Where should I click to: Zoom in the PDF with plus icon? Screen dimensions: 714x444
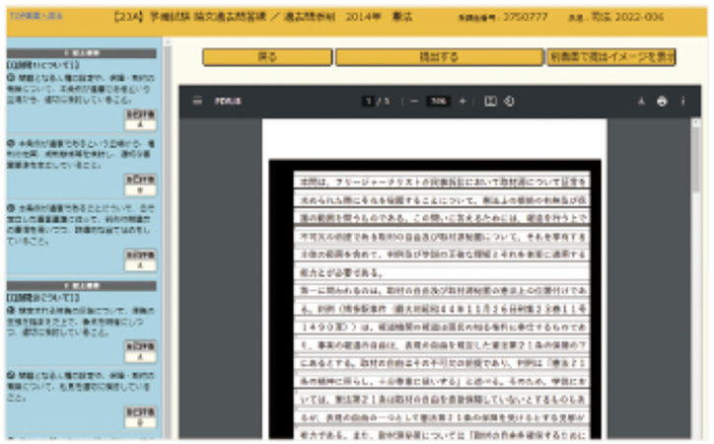[463, 101]
